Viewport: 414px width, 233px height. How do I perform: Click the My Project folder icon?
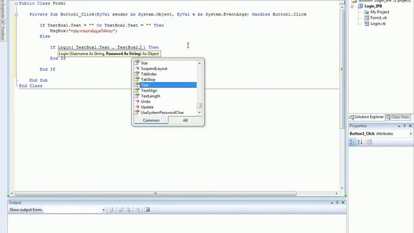366,12
